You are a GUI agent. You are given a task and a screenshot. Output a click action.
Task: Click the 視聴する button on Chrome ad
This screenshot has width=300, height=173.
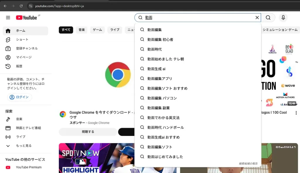88,132
